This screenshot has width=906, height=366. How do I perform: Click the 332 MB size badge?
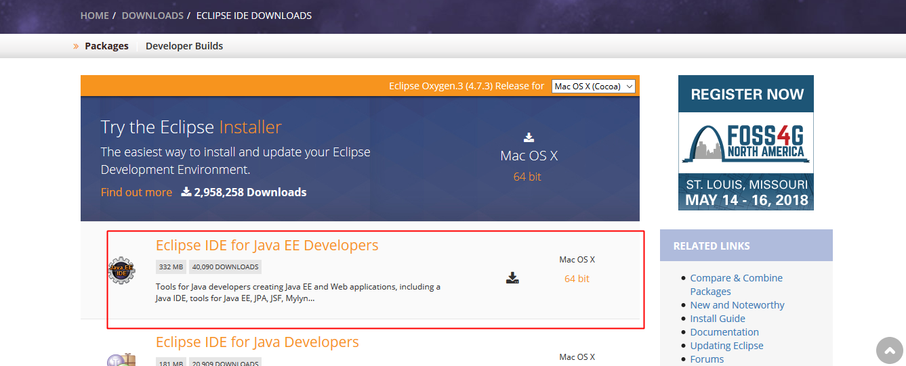point(171,267)
